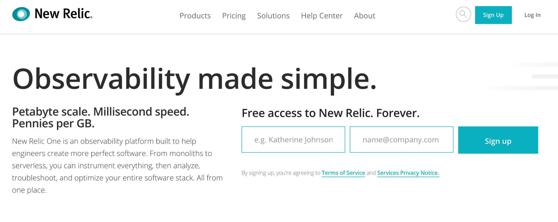
Task: Select Help Center in the navigation bar
Action: 322,16
